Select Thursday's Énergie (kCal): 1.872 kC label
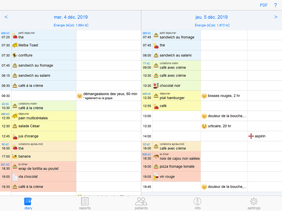 [212, 25]
